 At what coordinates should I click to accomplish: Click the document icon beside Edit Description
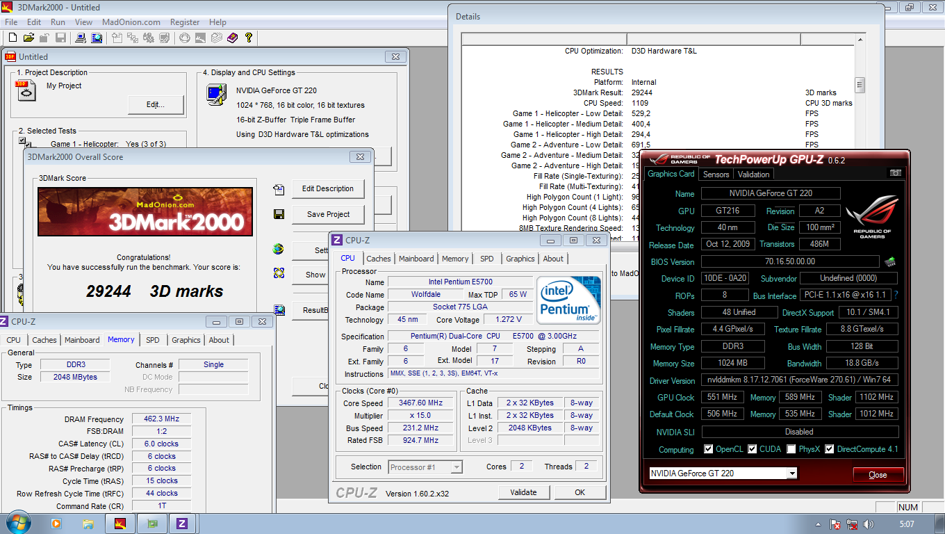pos(279,189)
